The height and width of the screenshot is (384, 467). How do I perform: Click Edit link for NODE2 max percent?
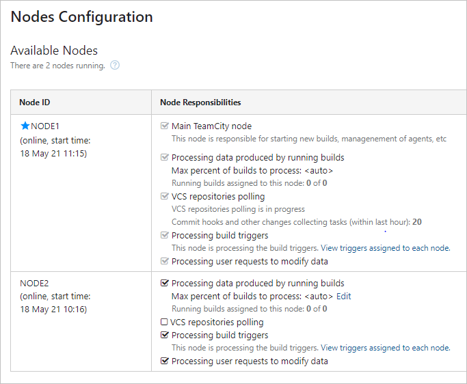(343, 297)
